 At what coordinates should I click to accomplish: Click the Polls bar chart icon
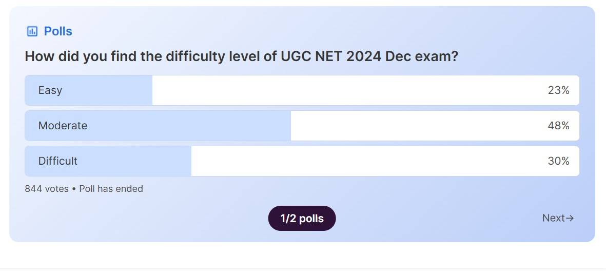[32, 31]
